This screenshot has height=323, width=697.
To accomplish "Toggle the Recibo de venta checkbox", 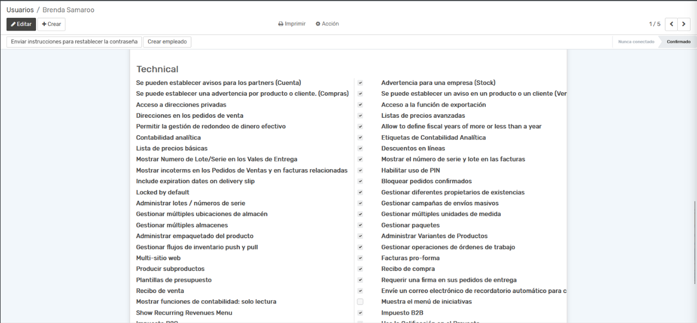I will click(x=360, y=291).
